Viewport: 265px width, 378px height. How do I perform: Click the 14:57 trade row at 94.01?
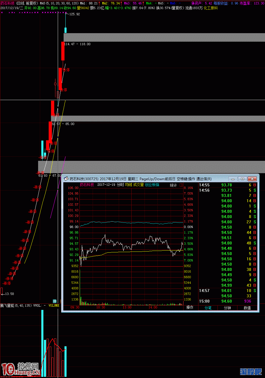(228, 291)
